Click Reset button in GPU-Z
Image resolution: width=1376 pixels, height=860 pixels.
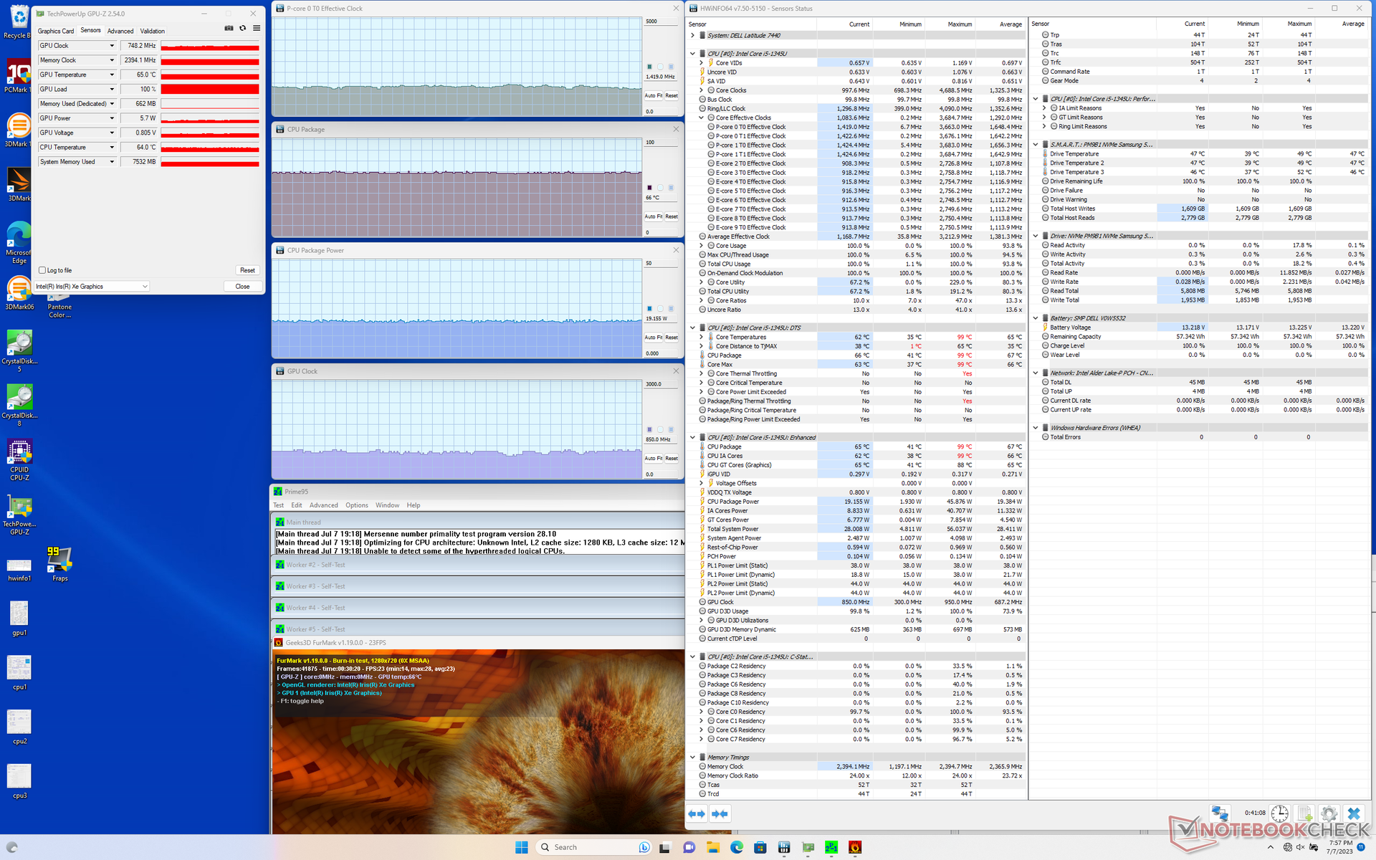(x=247, y=270)
